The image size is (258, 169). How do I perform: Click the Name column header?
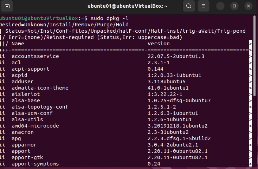coord(18,44)
